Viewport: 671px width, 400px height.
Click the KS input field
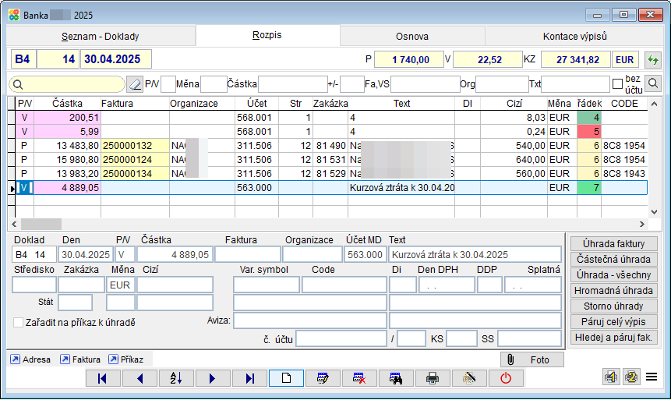click(461, 338)
